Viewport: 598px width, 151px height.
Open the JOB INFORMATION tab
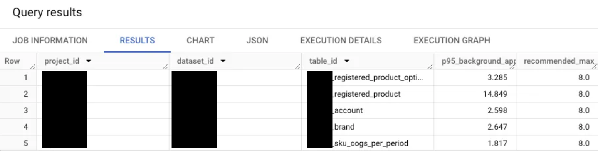[50, 40]
